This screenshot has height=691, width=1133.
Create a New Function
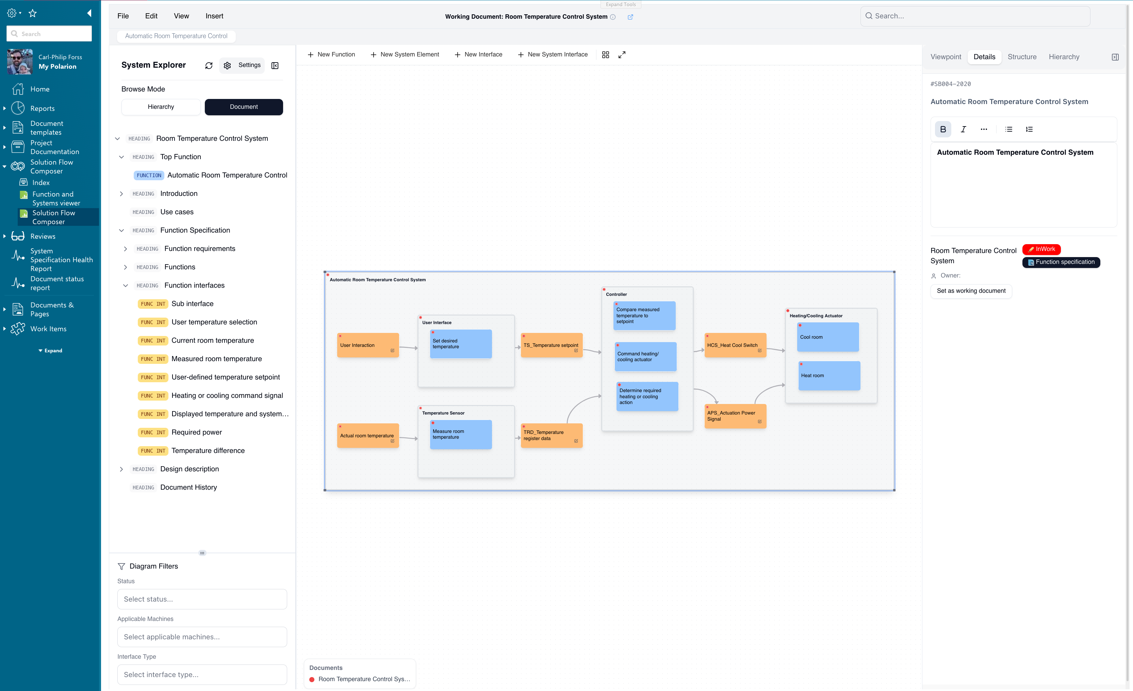[x=331, y=54]
